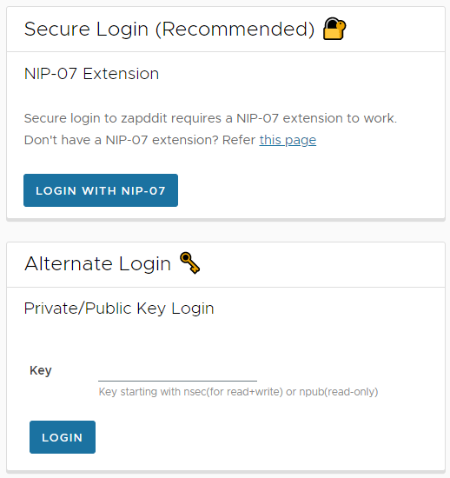Click the padlock with key icon
Image resolution: width=450 pixels, height=478 pixels.
tap(334, 29)
